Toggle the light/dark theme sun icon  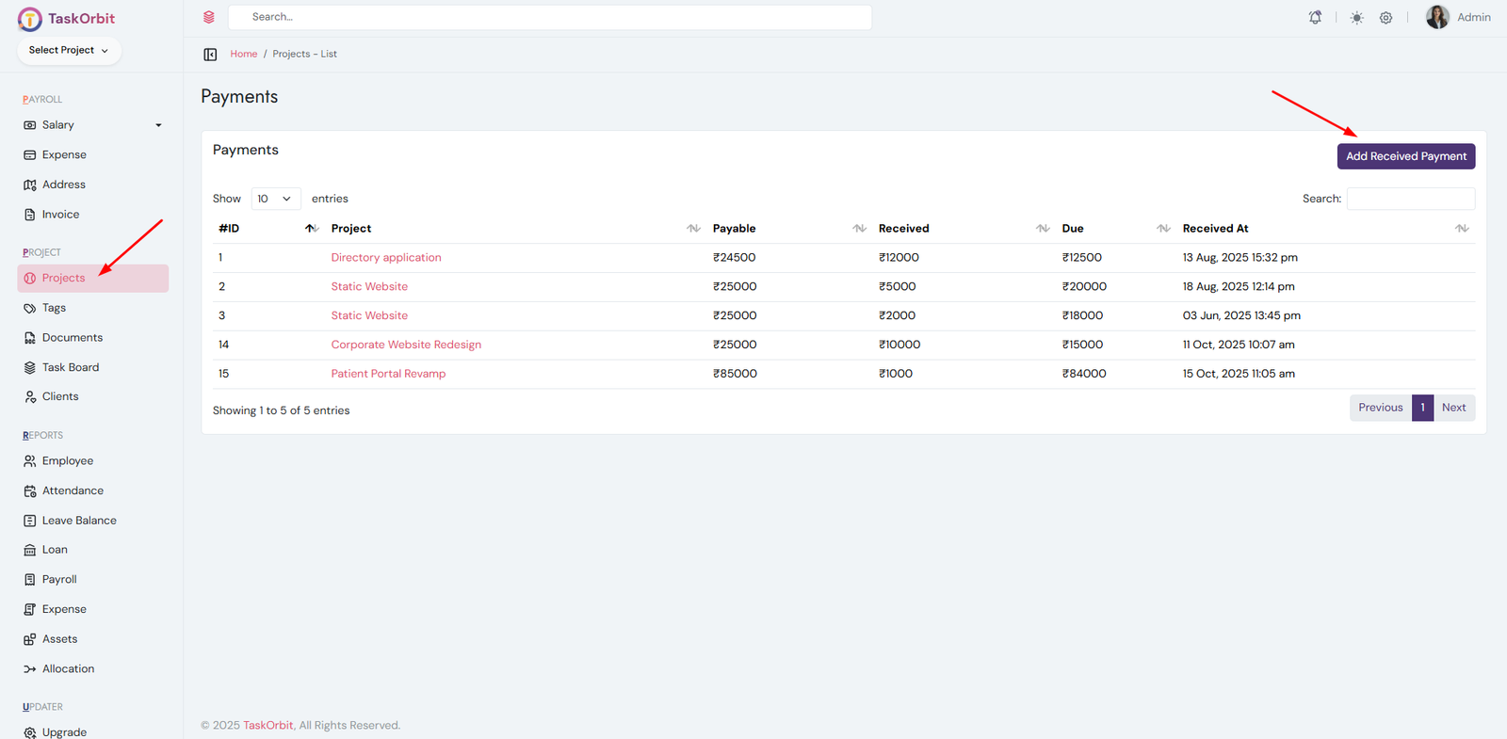coord(1356,18)
